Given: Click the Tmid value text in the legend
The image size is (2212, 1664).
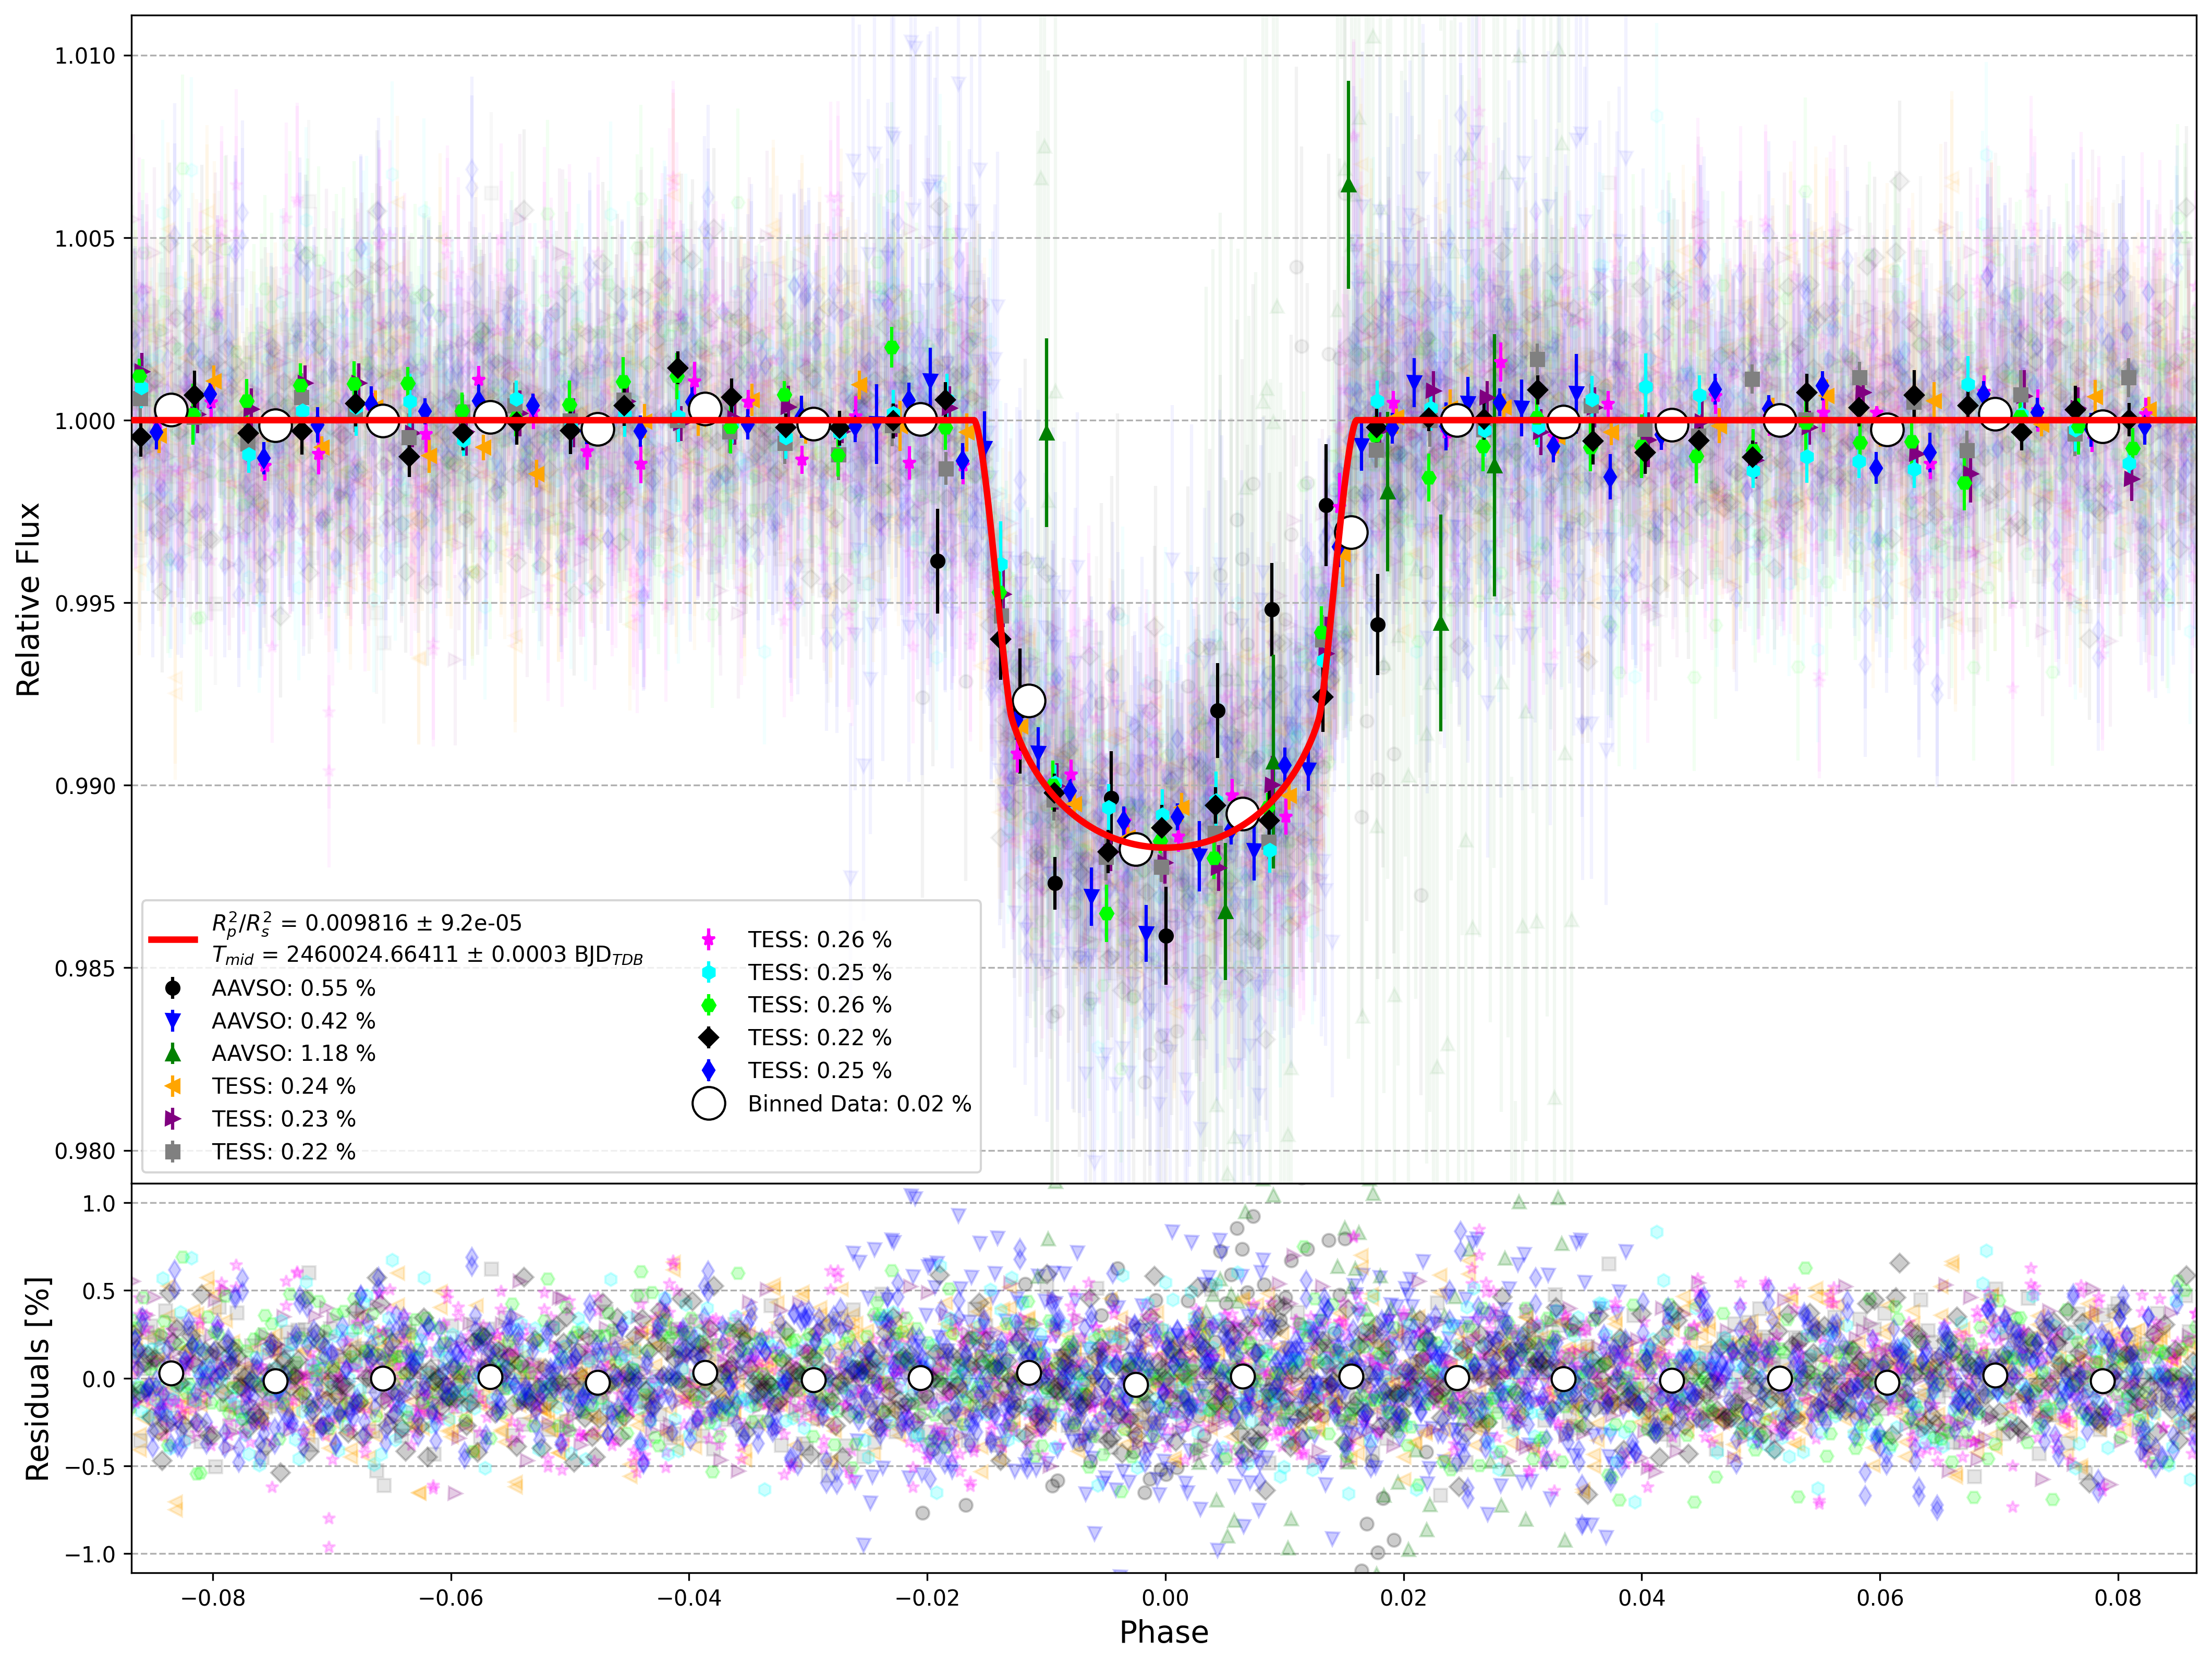Looking at the screenshot, I should [x=428, y=955].
